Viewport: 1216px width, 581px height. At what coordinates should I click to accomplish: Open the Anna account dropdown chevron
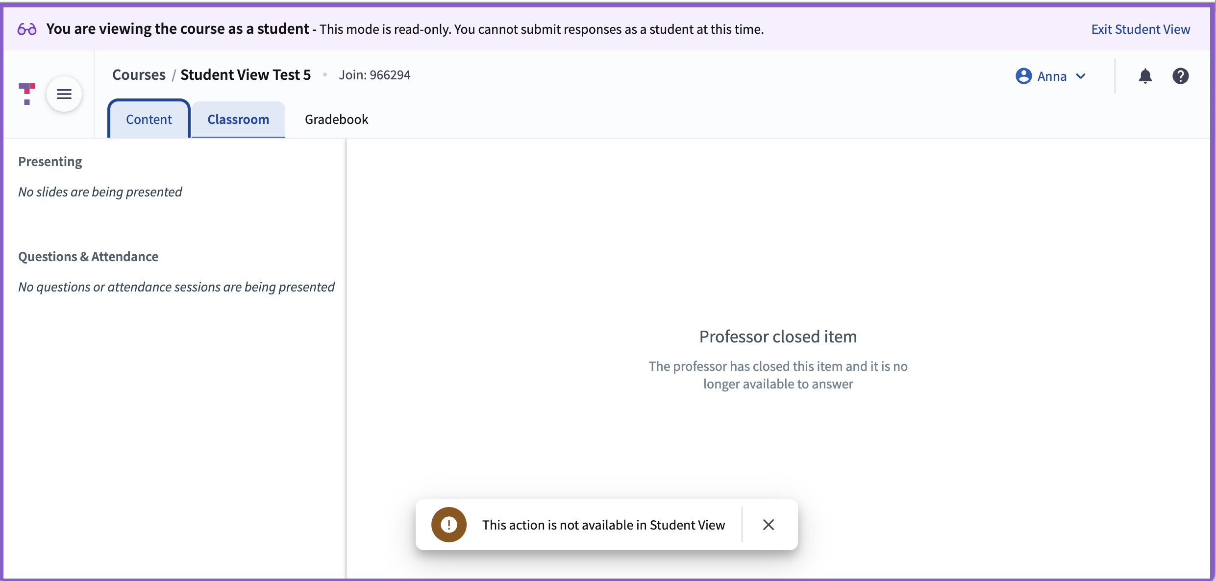(x=1081, y=76)
